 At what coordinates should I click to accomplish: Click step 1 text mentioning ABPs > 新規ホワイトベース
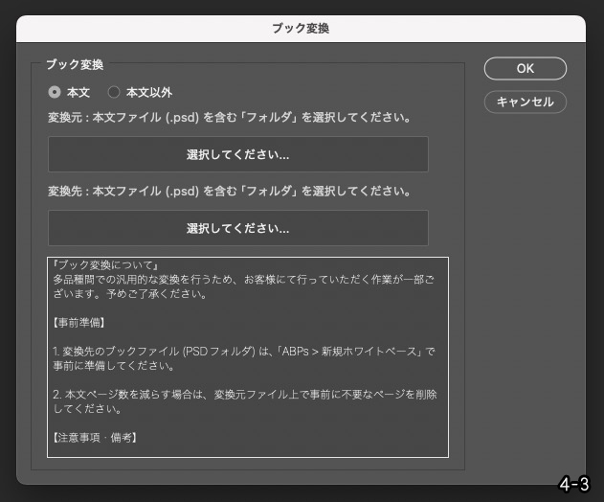(x=244, y=353)
